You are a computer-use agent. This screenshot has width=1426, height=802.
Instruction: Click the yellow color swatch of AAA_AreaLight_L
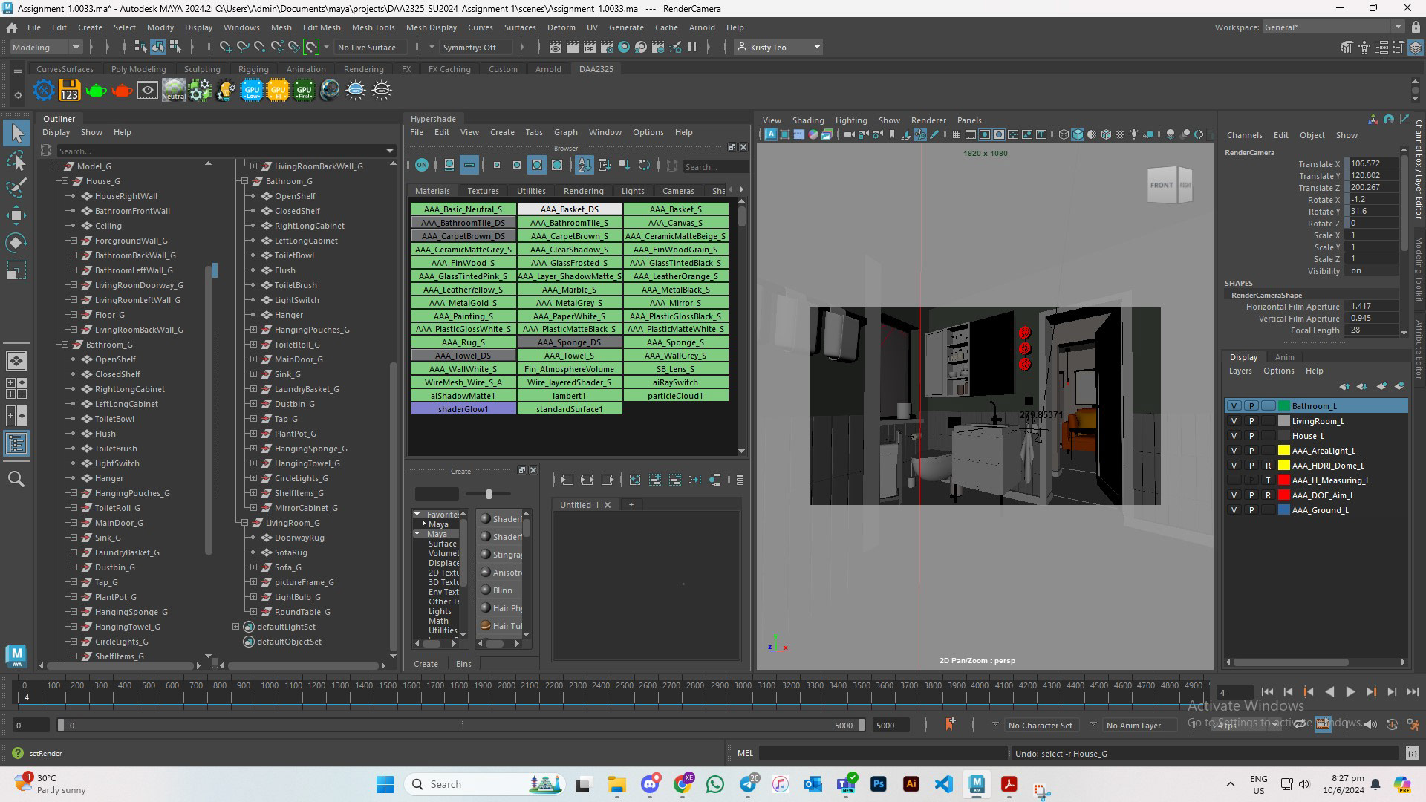pos(1283,451)
